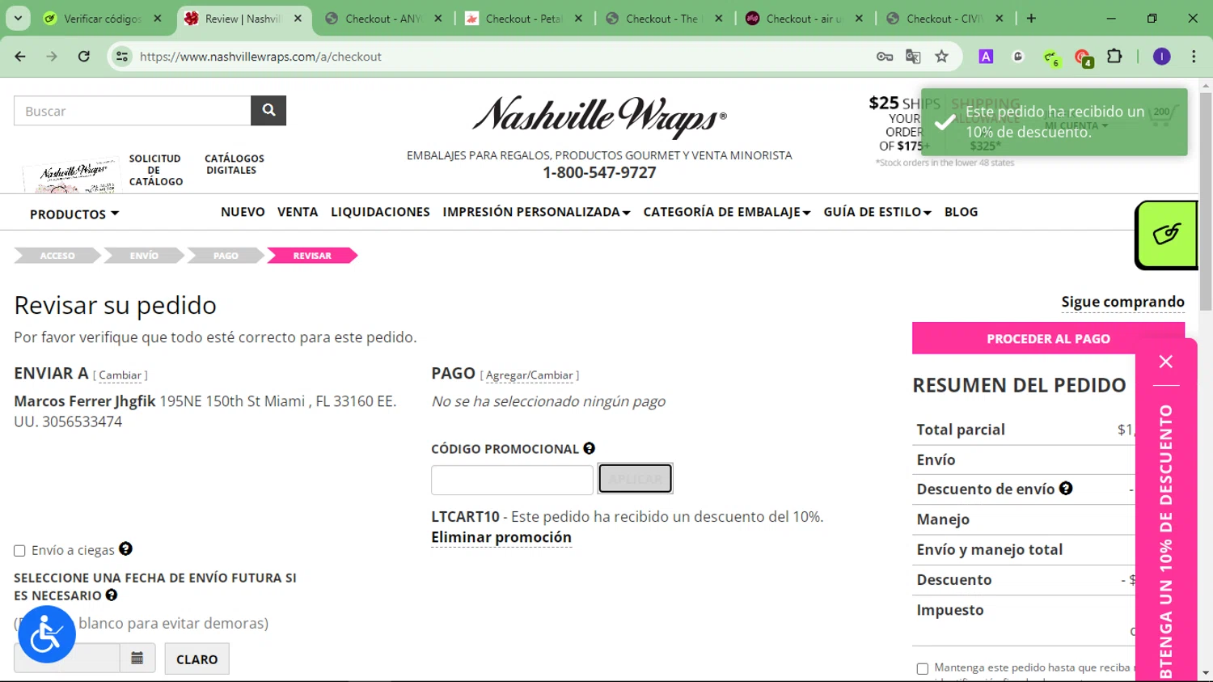Switch to Verificar códigos browser tab
1213x682 pixels.
[x=102, y=19]
